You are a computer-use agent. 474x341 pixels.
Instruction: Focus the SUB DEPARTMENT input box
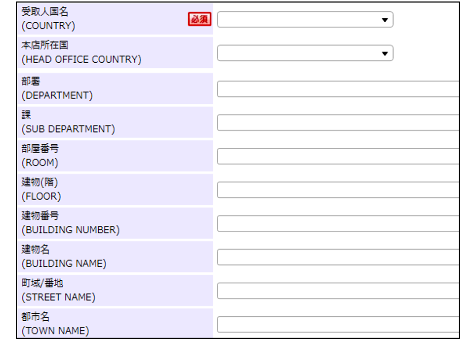point(338,123)
